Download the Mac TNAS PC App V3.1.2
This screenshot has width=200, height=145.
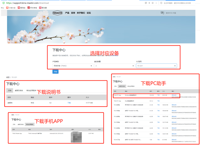[x=158, y=101]
